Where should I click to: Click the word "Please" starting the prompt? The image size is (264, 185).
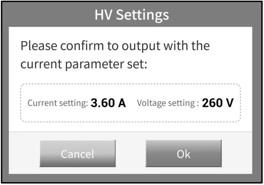pyautogui.click(x=34, y=46)
